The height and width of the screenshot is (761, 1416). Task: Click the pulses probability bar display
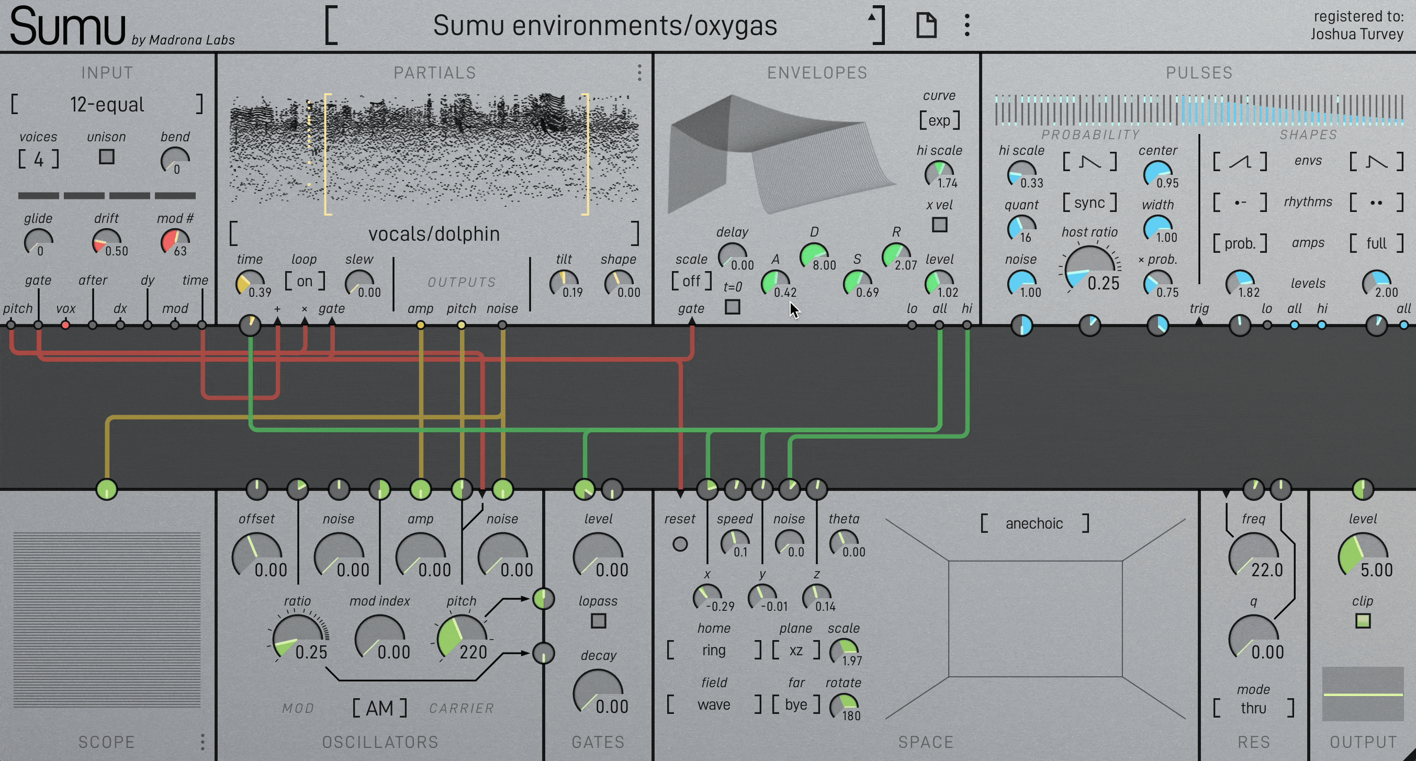pos(1199,110)
